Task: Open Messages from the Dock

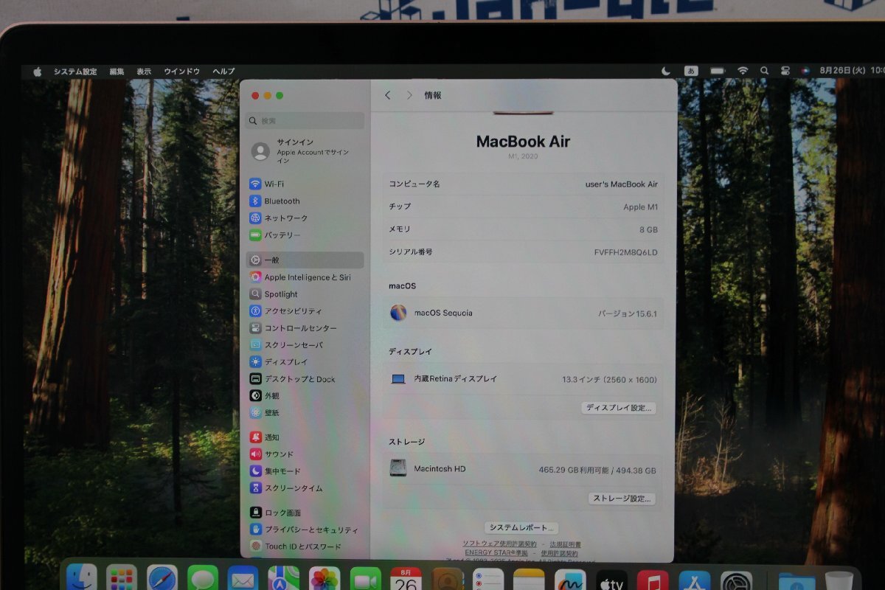Action: (203, 579)
